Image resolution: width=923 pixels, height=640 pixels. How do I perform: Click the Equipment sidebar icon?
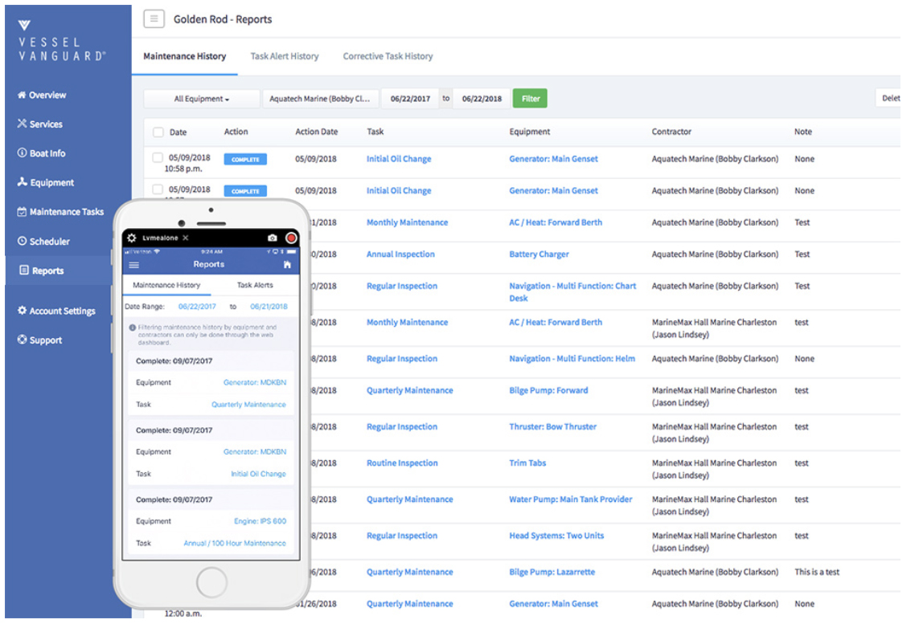[x=23, y=182]
